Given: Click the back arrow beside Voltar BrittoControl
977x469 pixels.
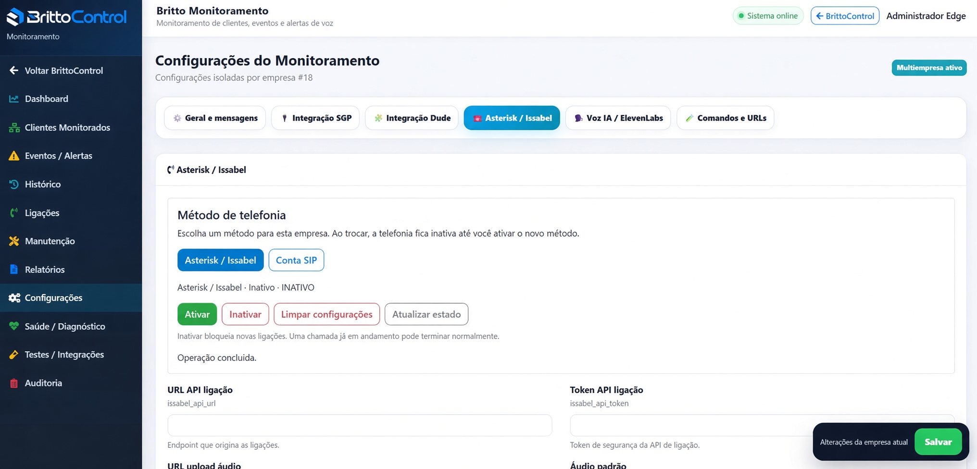Looking at the screenshot, I should (14, 71).
